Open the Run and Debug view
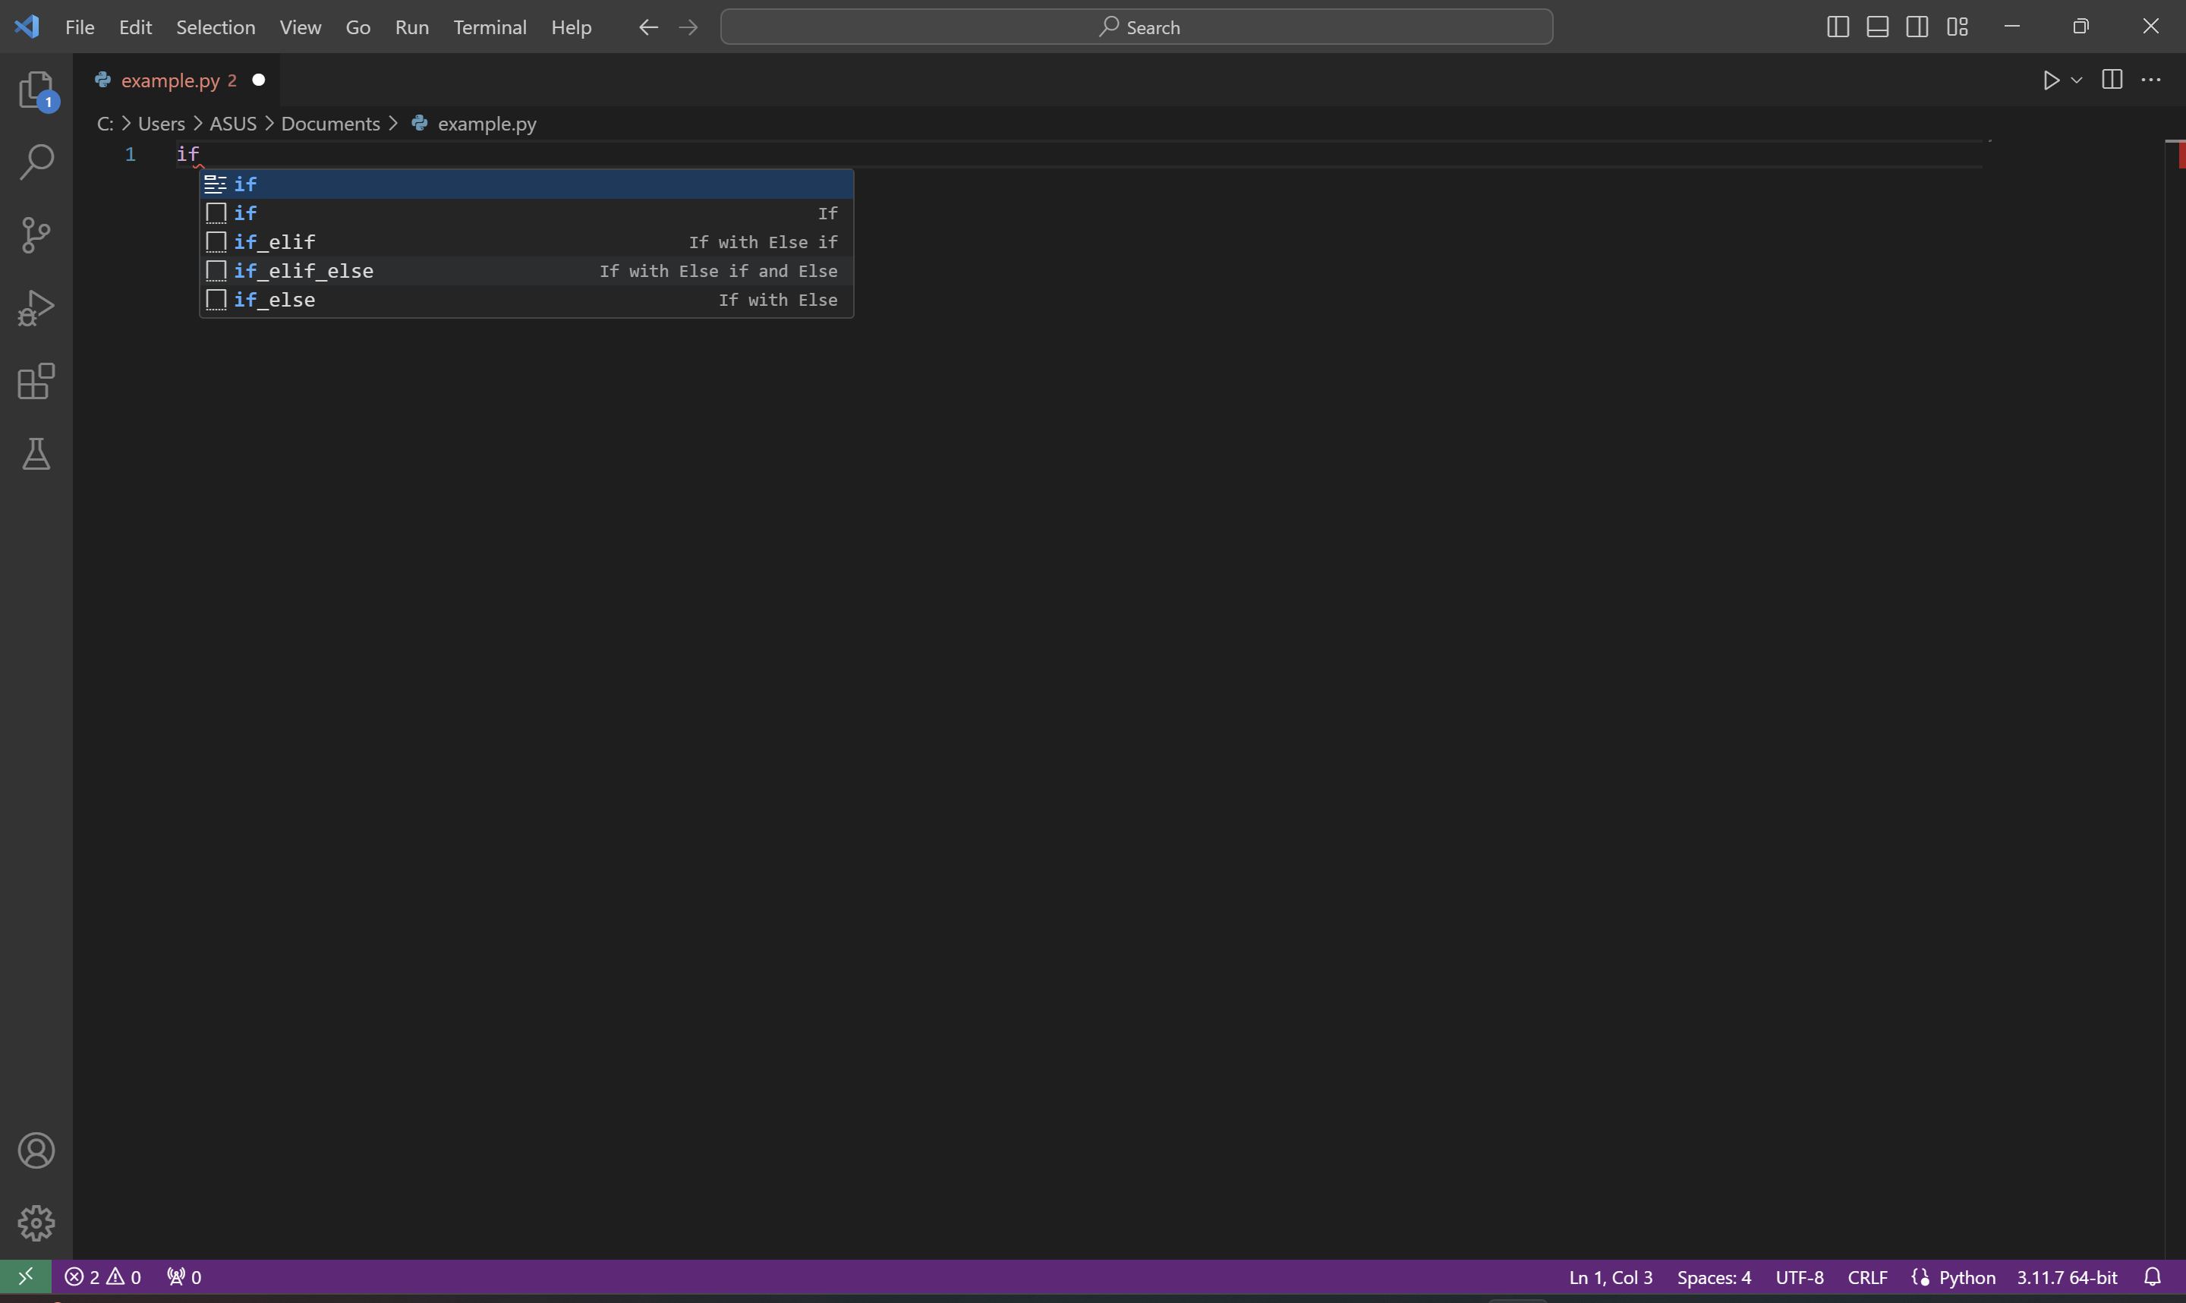 click(x=36, y=308)
